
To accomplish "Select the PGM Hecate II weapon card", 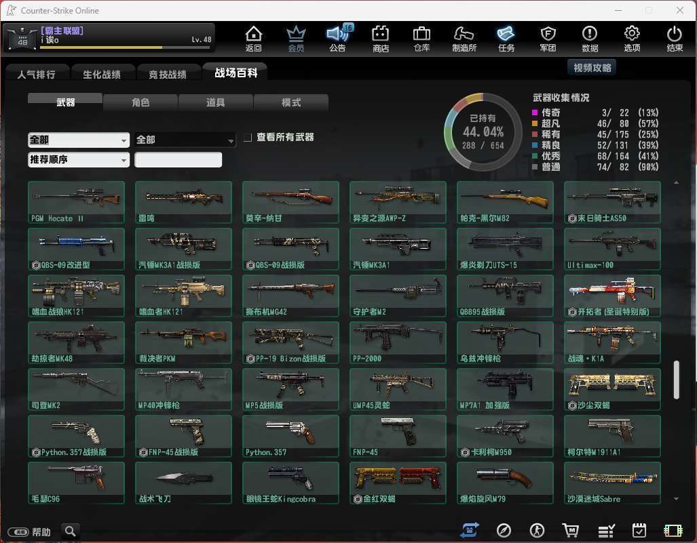I will [76, 202].
